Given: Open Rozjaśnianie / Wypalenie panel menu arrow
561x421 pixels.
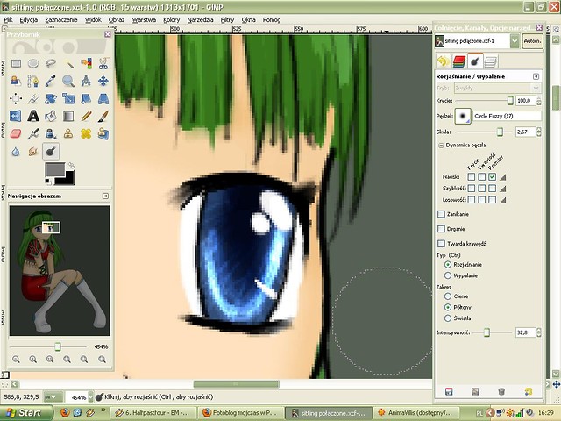Looking at the screenshot, I should [536, 76].
